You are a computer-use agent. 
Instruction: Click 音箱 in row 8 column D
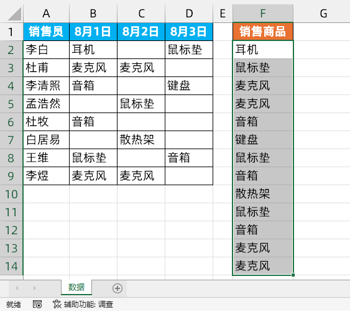189,158
